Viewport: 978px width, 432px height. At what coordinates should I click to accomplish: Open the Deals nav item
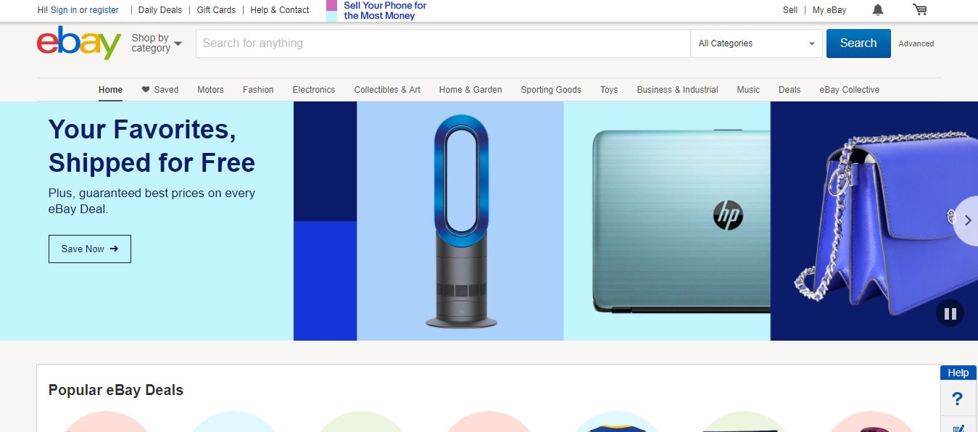[790, 90]
